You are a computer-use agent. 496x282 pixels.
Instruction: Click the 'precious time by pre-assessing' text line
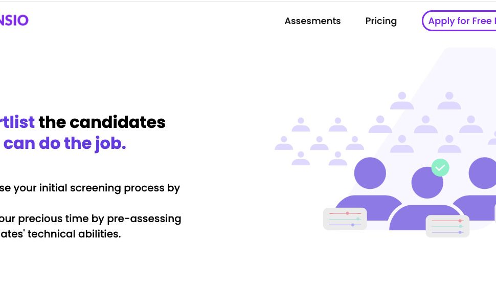(x=91, y=219)
